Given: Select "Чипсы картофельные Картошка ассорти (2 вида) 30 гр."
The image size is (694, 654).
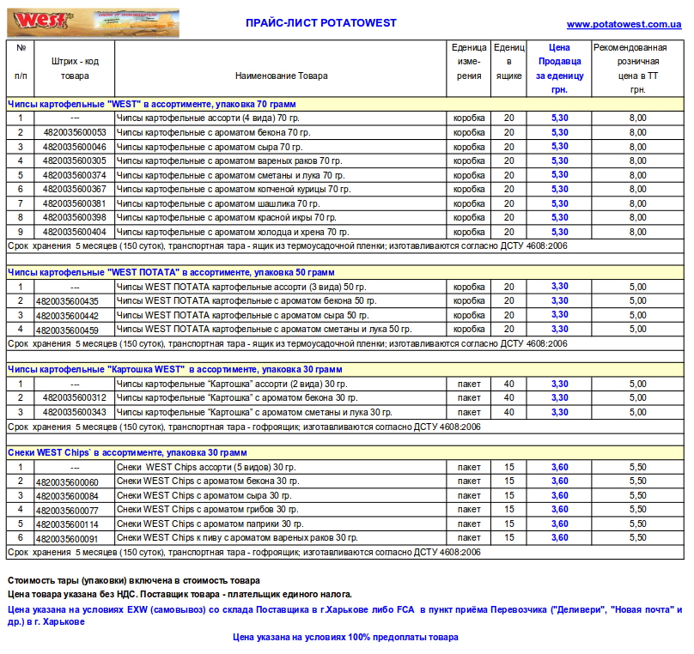Looking at the screenshot, I should coord(232,385).
